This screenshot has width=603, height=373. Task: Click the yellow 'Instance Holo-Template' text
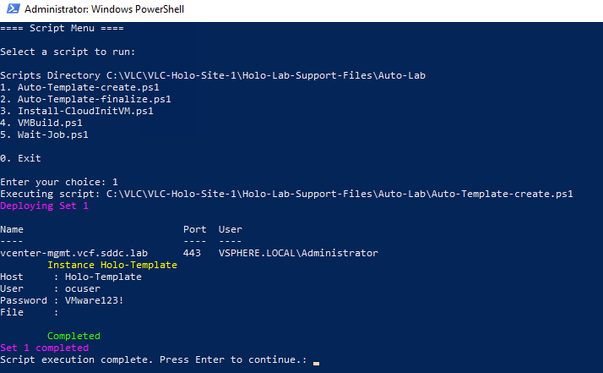pos(112,265)
